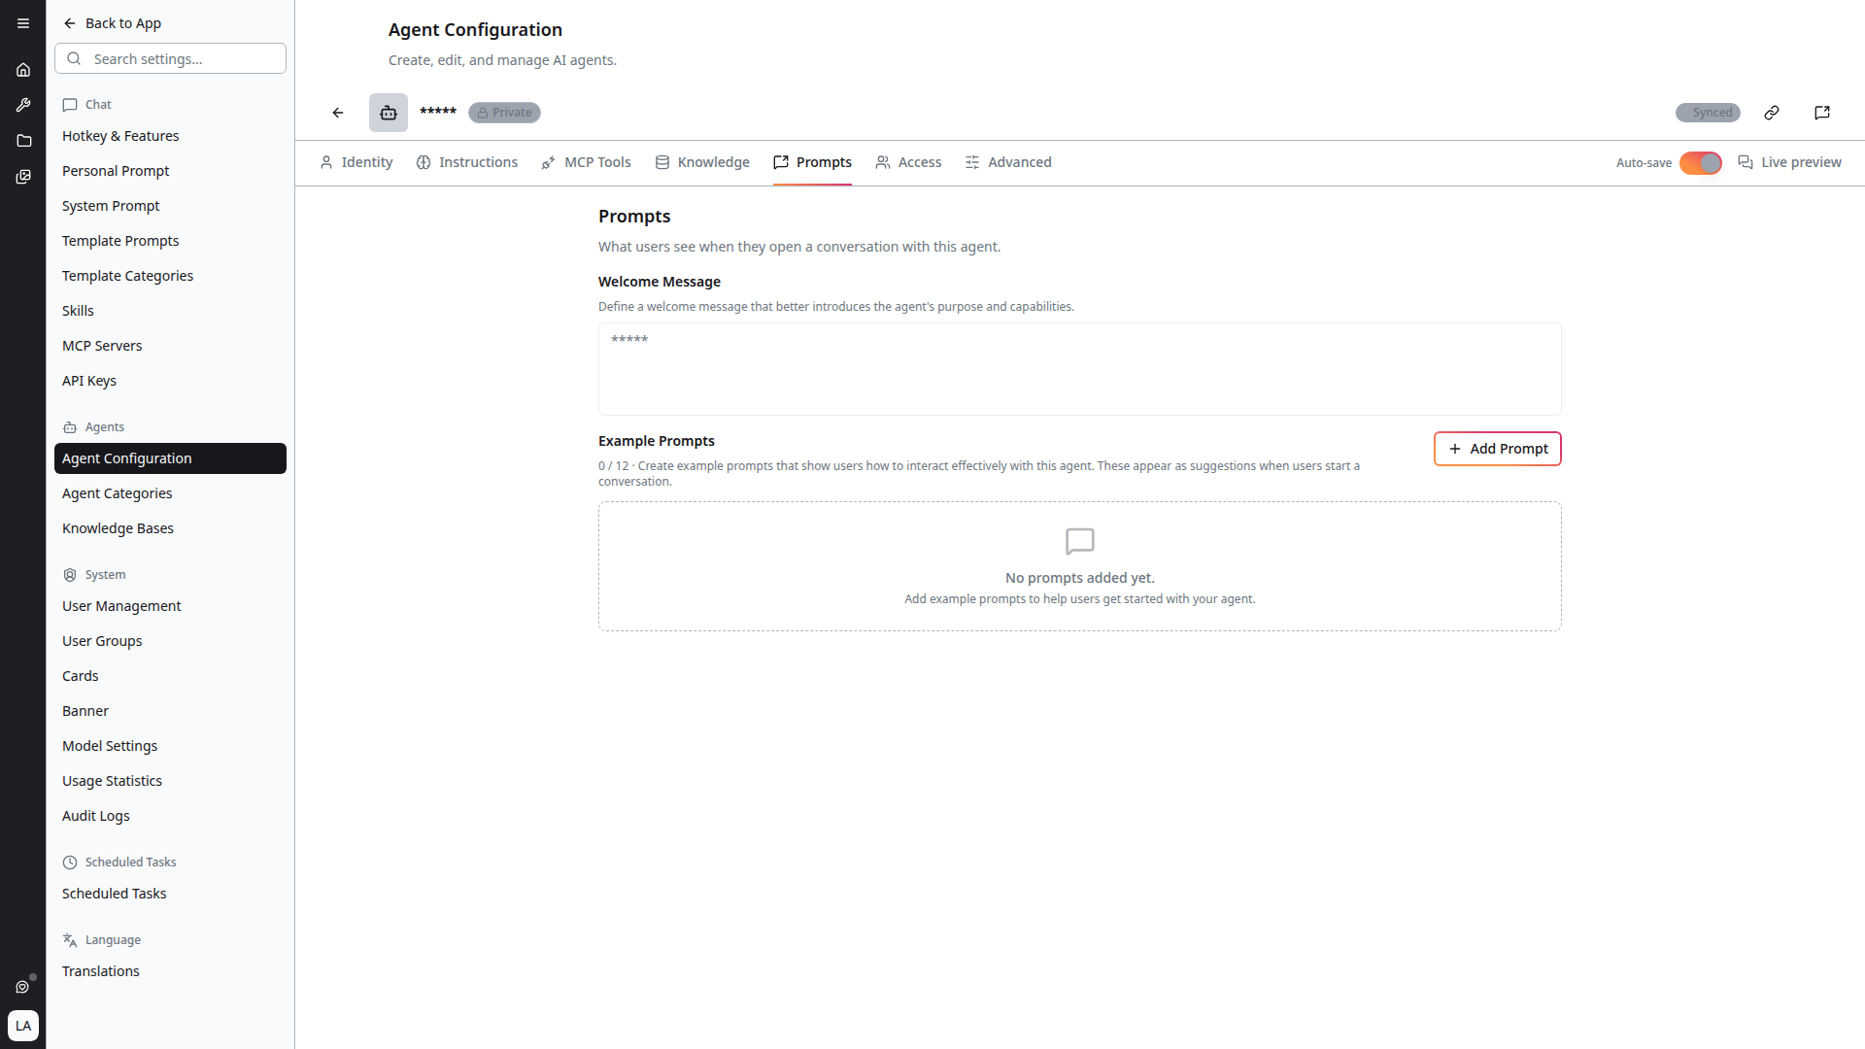This screenshot has width=1865, height=1049.
Task: Open User Management page
Action: click(170, 606)
